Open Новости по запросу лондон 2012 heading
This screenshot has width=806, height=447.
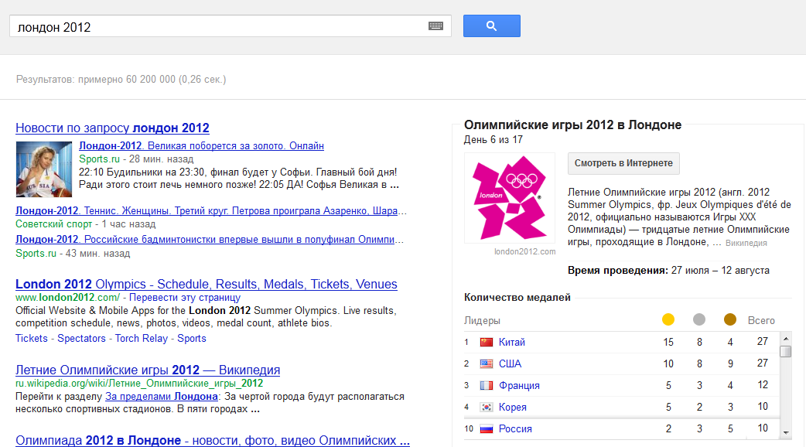pos(113,128)
